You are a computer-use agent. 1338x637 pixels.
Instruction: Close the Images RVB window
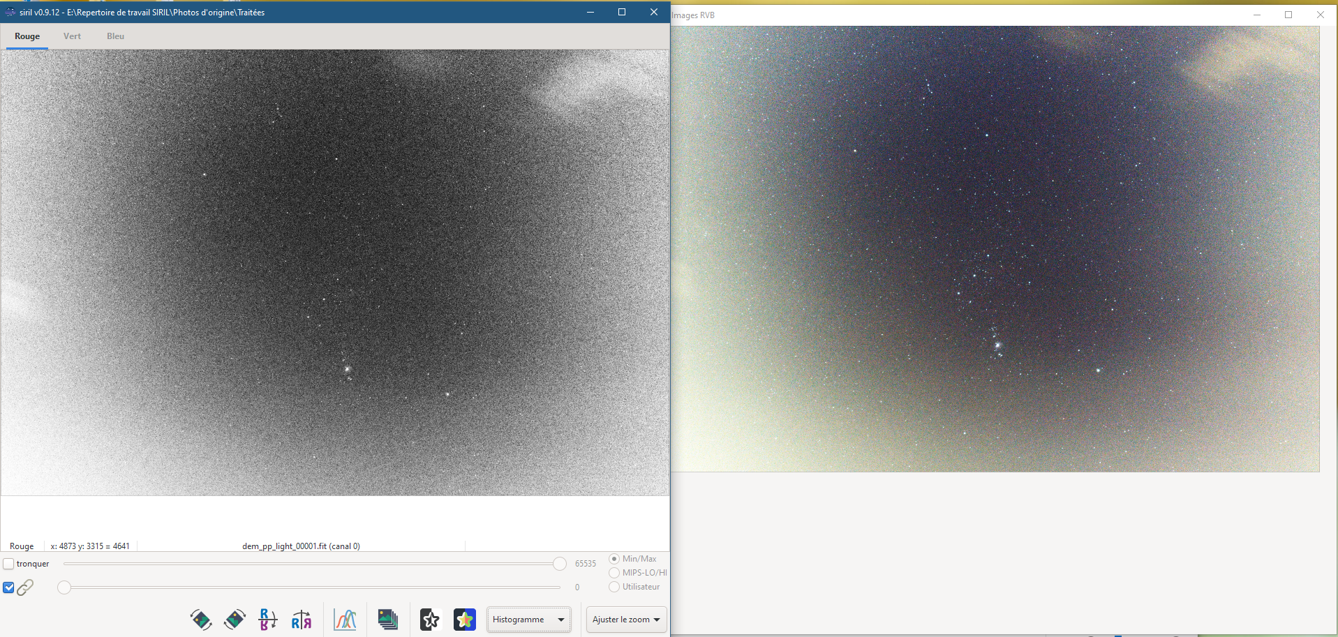click(x=1321, y=15)
